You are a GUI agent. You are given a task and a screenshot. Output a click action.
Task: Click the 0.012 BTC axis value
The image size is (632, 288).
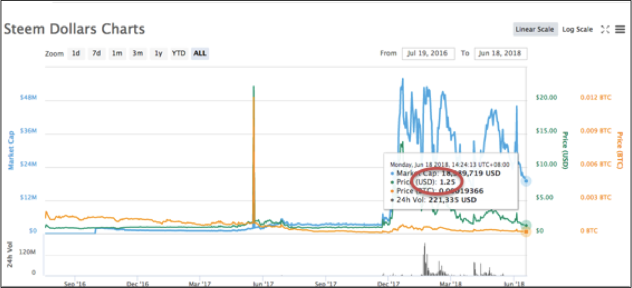coord(596,97)
